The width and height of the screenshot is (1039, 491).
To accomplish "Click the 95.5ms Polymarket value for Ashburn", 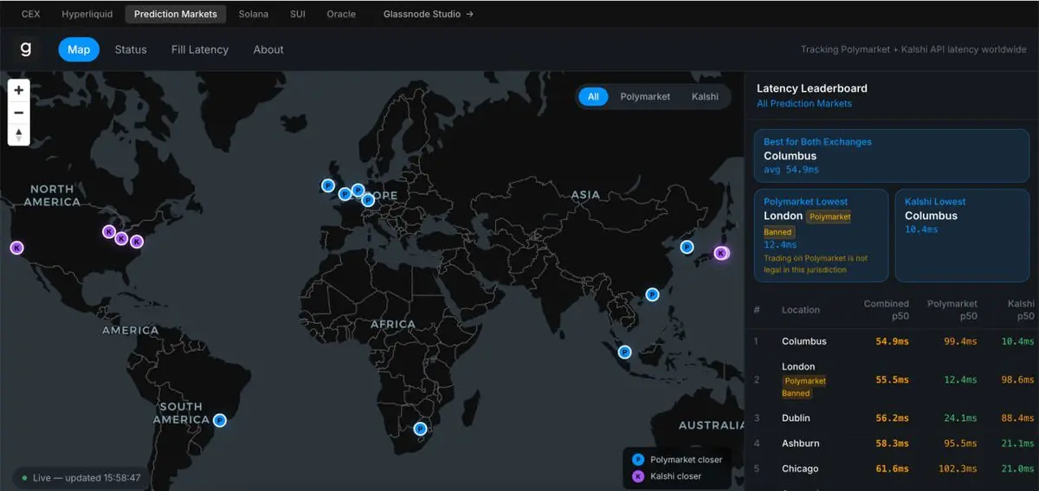I will click(x=960, y=443).
